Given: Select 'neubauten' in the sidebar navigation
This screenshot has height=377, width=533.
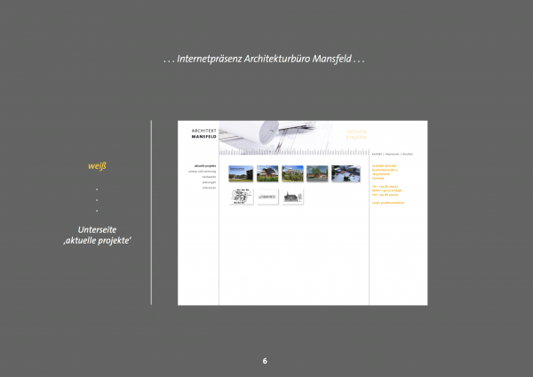Looking at the screenshot, I should coord(209,177).
